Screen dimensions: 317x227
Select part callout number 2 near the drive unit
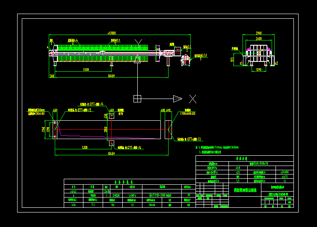point(187,50)
